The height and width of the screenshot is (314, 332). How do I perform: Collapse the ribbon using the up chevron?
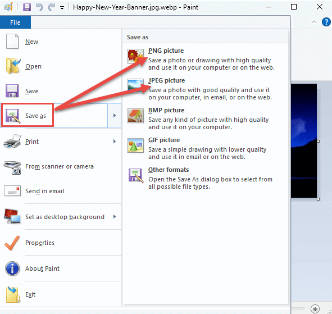click(x=314, y=22)
